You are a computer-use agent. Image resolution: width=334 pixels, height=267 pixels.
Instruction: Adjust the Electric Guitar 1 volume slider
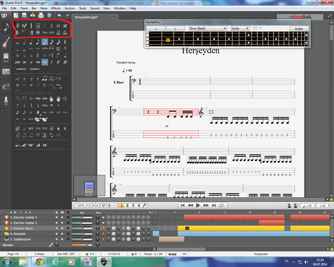point(82,217)
